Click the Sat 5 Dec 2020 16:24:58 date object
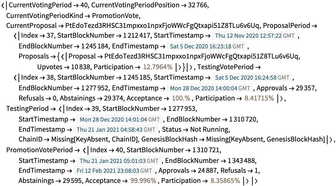Image resolution: width=336 pixels, height=186 pixels. [x=252, y=77]
